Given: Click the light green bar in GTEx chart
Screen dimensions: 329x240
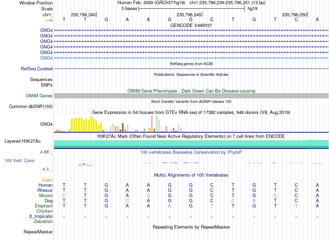Looking at the screenshot, I should 157,123.
